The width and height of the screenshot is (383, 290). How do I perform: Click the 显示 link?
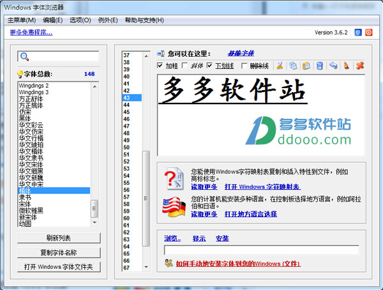[199, 238]
